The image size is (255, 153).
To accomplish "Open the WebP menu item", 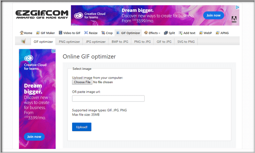I will [206, 33].
